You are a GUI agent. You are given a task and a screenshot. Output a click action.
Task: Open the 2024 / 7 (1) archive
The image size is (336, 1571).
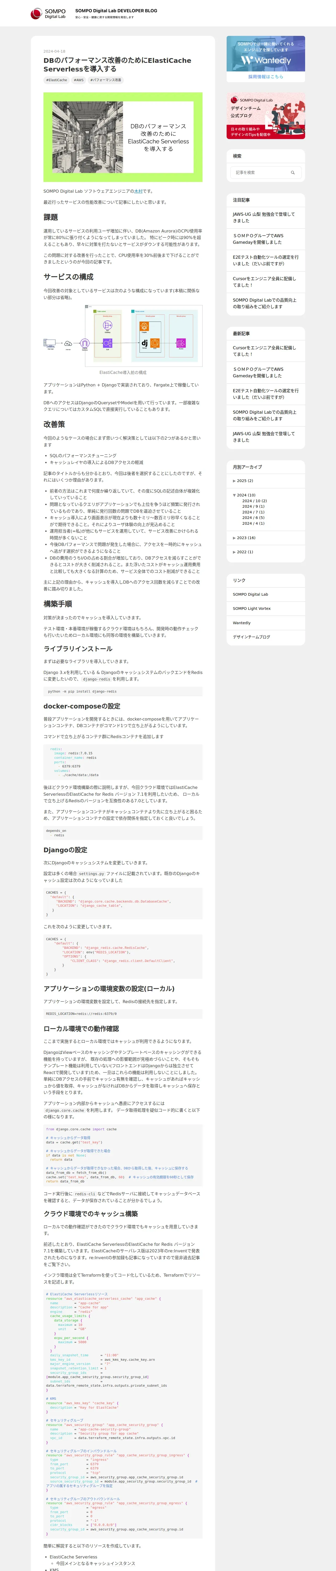coord(253,512)
